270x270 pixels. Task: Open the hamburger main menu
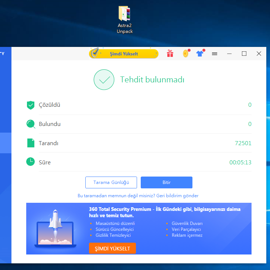(x=215, y=54)
